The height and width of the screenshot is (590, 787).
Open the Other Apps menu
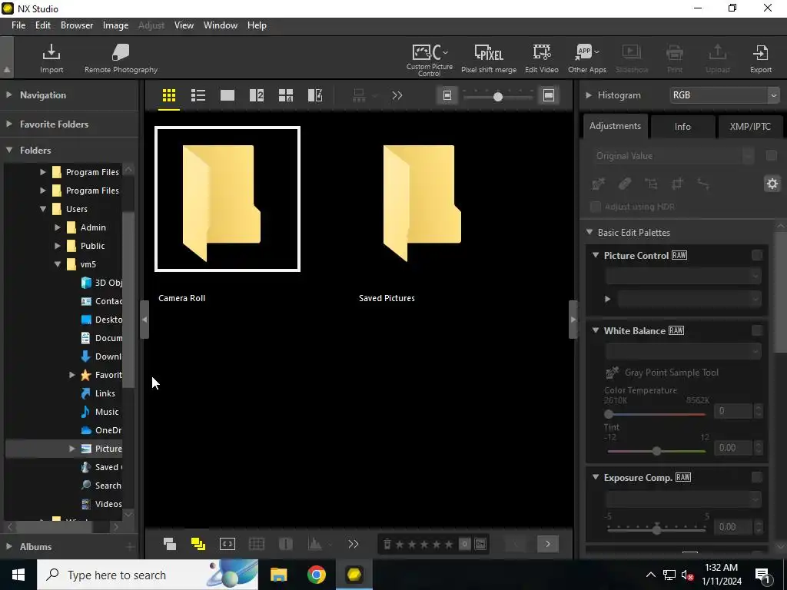tap(587, 58)
